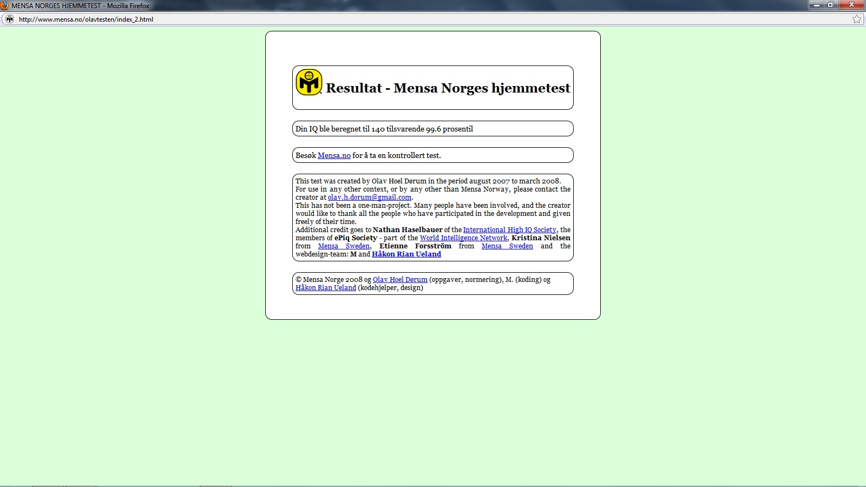
Task: Click the 'Resultat - Mensa Norges hjemmetest' heading
Action: click(448, 88)
